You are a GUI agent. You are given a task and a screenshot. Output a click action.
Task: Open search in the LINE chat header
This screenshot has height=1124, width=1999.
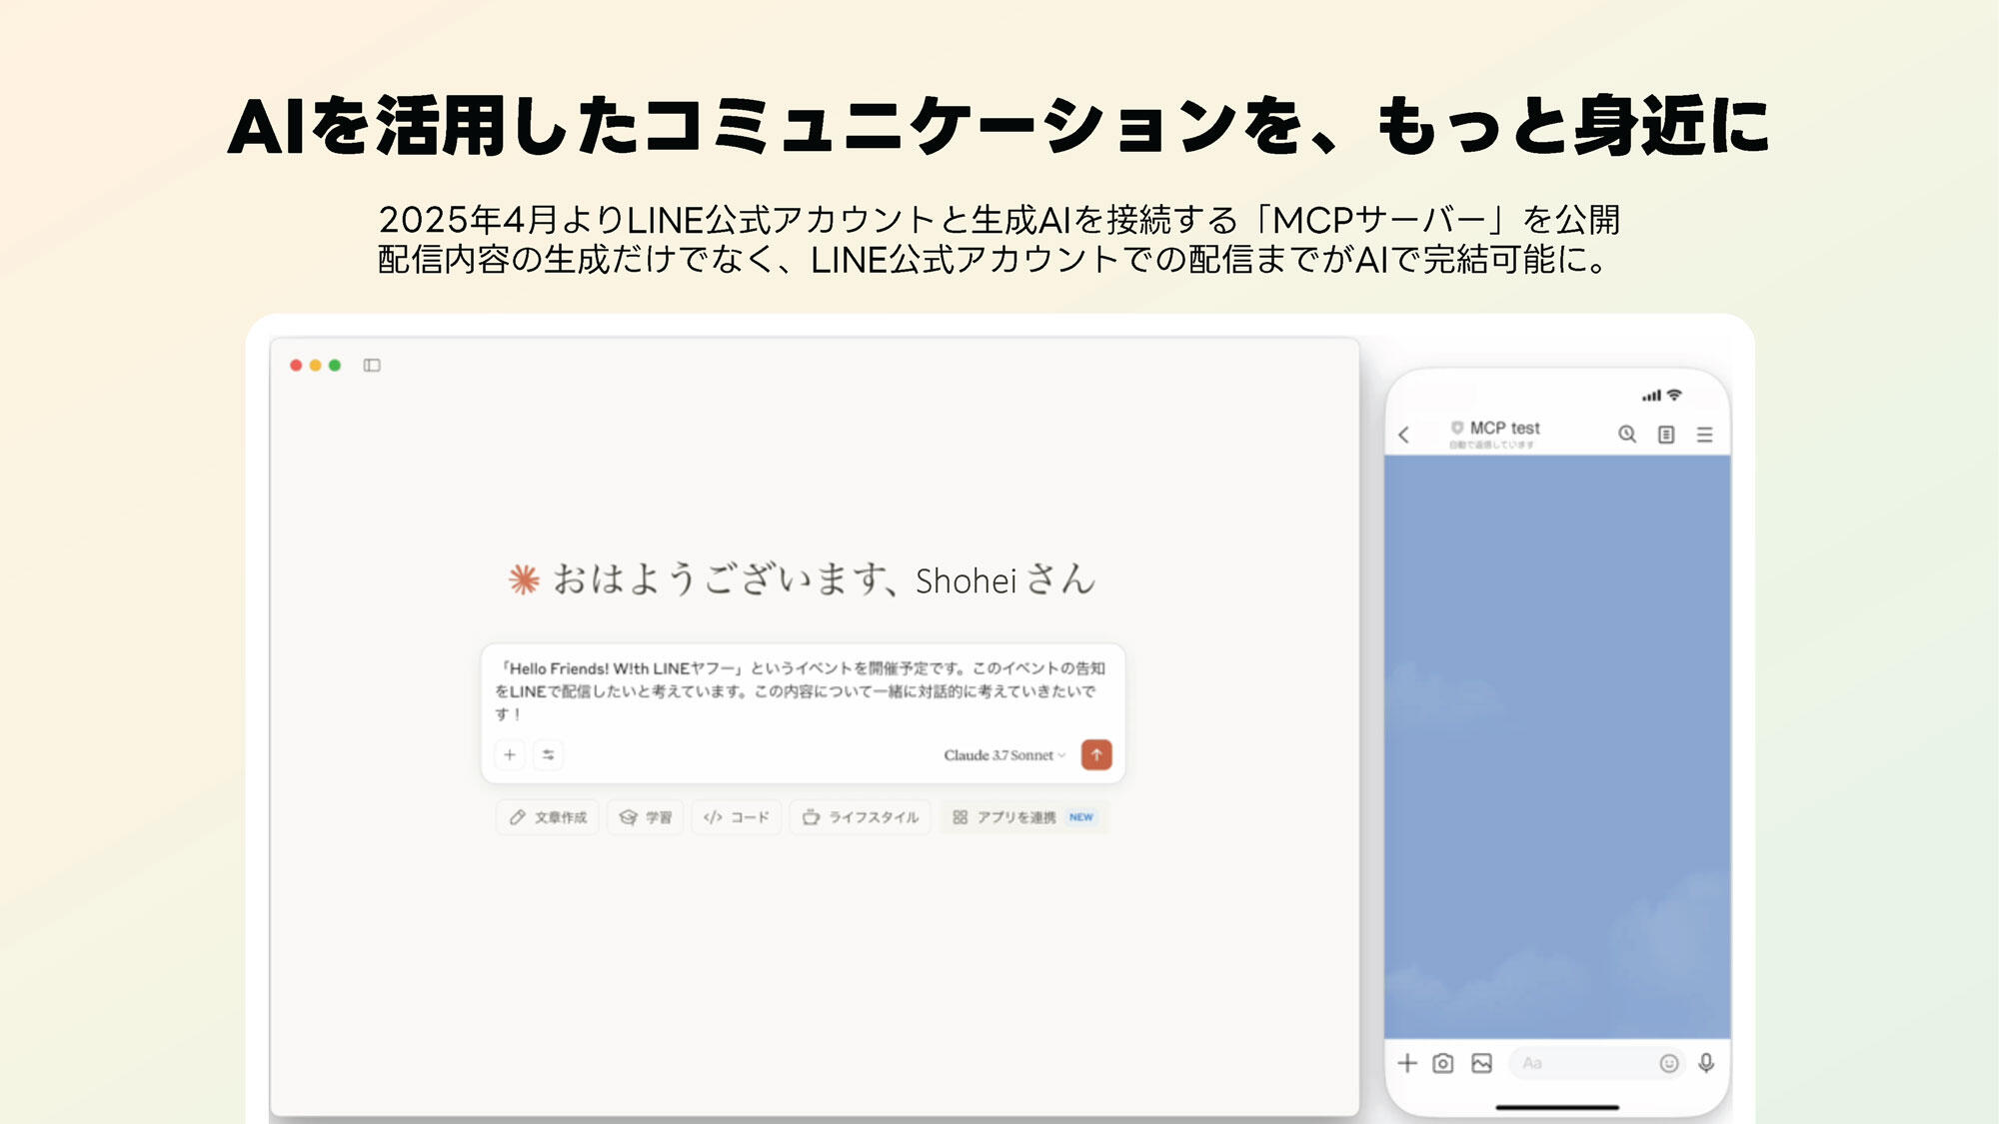(1627, 435)
